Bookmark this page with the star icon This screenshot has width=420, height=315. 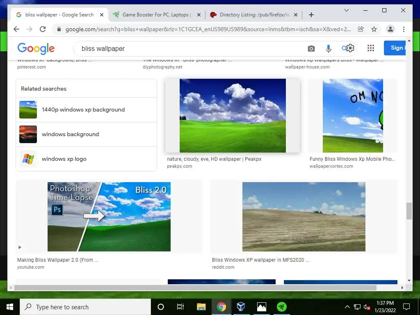[374, 29]
